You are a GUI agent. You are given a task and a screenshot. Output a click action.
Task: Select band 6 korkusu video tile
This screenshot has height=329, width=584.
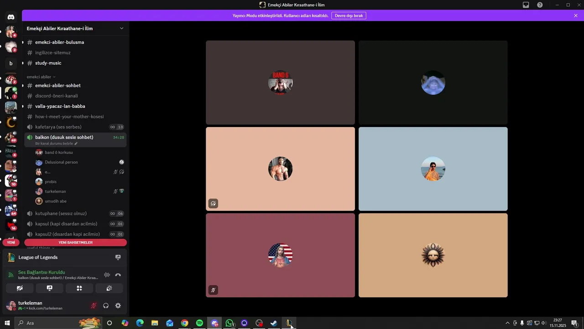280,82
